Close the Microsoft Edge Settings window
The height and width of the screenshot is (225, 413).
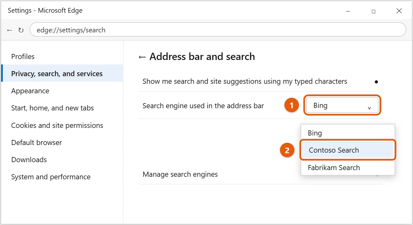click(x=399, y=11)
